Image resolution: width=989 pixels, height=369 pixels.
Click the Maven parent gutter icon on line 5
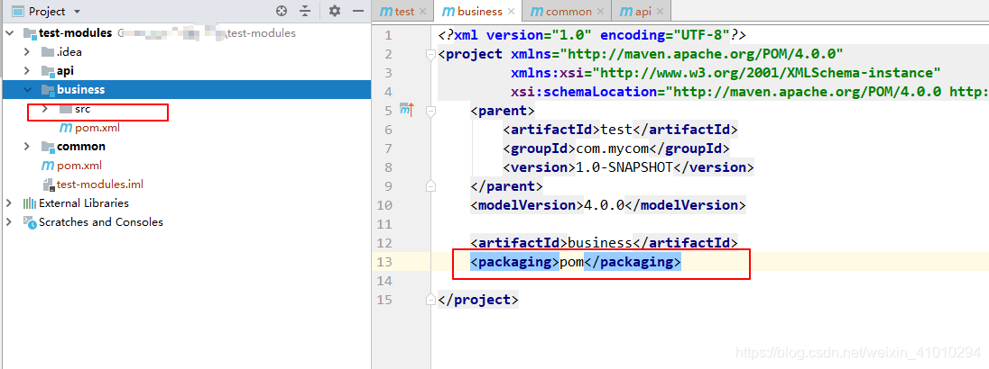coord(407,111)
